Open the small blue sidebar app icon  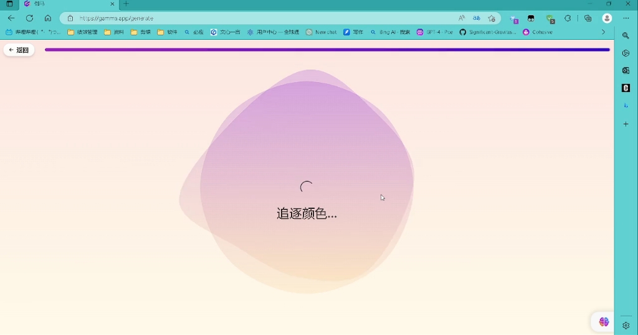(x=626, y=106)
